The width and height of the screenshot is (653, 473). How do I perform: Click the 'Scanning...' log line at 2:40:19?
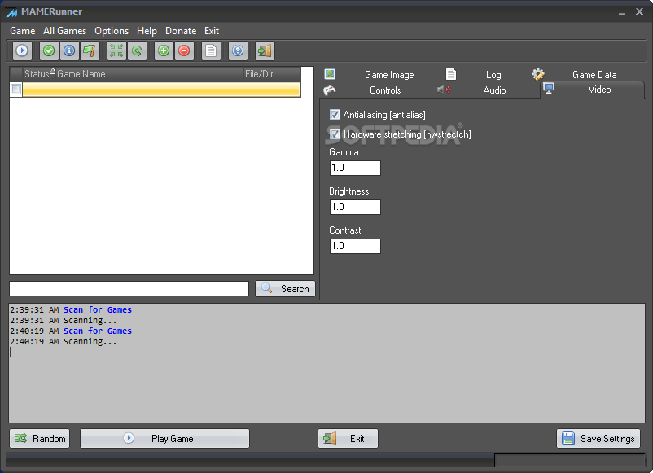[90, 342]
